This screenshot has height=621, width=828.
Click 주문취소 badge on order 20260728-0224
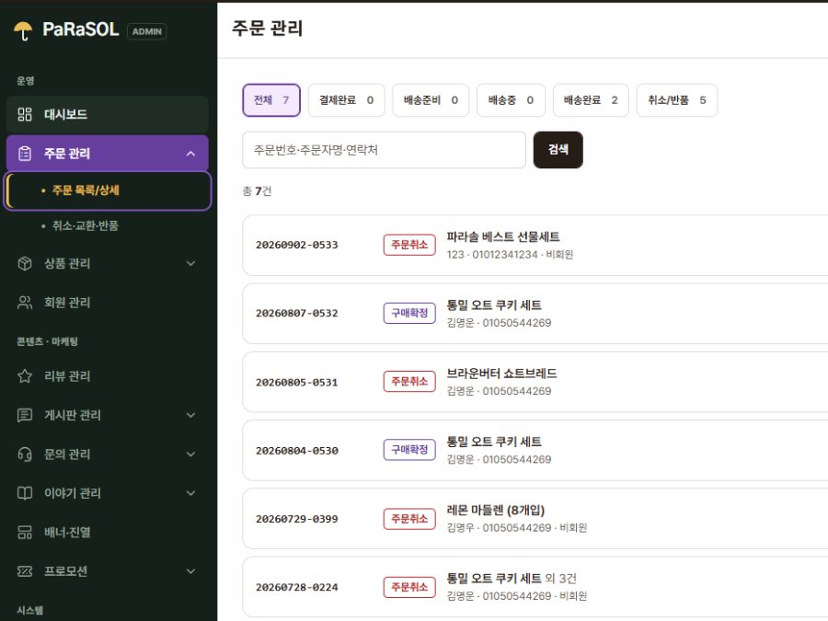pos(409,587)
